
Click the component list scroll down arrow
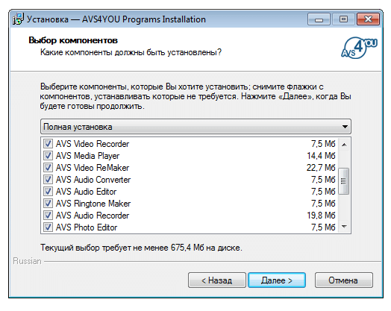(345, 227)
